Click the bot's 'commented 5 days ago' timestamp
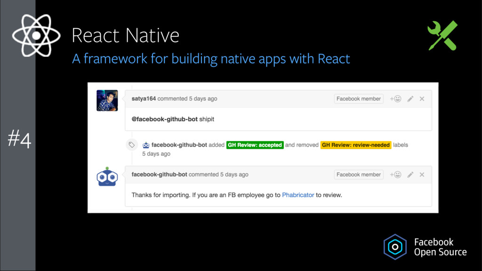482x271 pixels. (x=218, y=175)
